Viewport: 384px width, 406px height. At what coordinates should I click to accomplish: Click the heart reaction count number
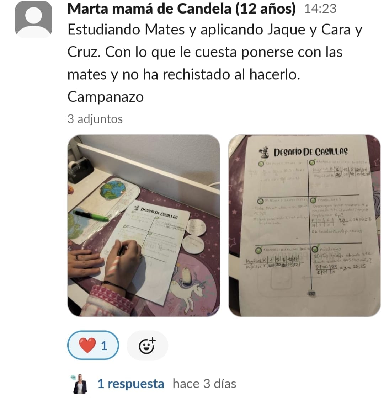(104, 346)
